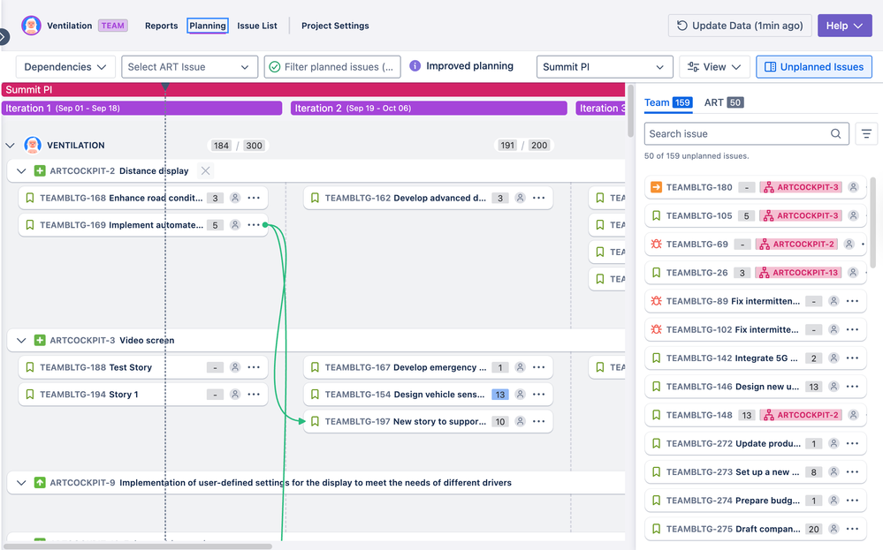883x550 pixels.
Task: Open the filter icon beside the issue search field
Action: (x=866, y=133)
